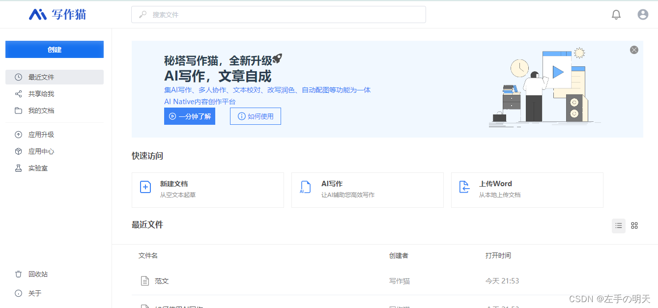Open the user account avatar
Image resolution: width=658 pixels, height=308 pixels.
tap(643, 15)
